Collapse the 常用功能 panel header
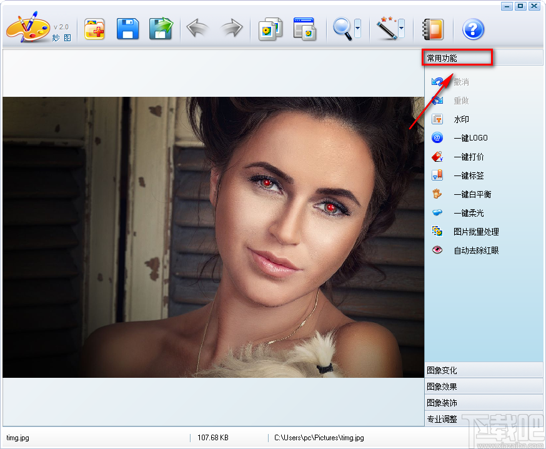The width and height of the screenshot is (546, 449). click(x=483, y=58)
